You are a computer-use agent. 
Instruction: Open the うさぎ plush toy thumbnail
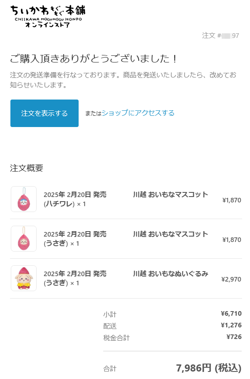[24, 278]
